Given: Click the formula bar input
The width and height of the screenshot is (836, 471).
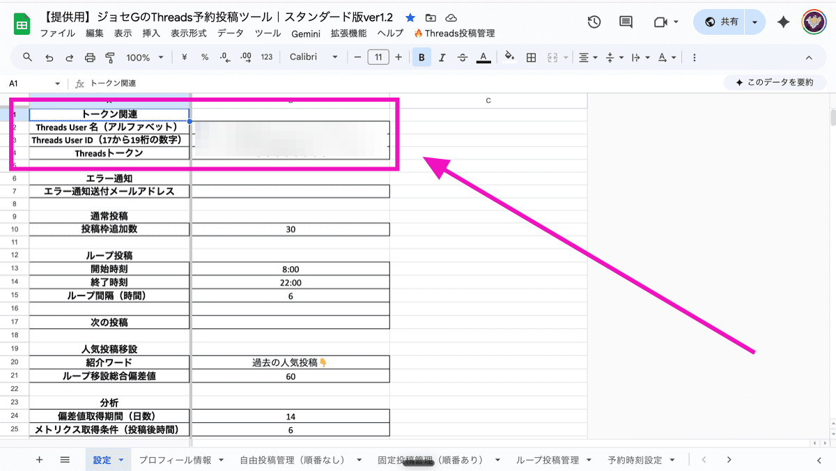Looking at the screenshot, I should (x=404, y=84).
